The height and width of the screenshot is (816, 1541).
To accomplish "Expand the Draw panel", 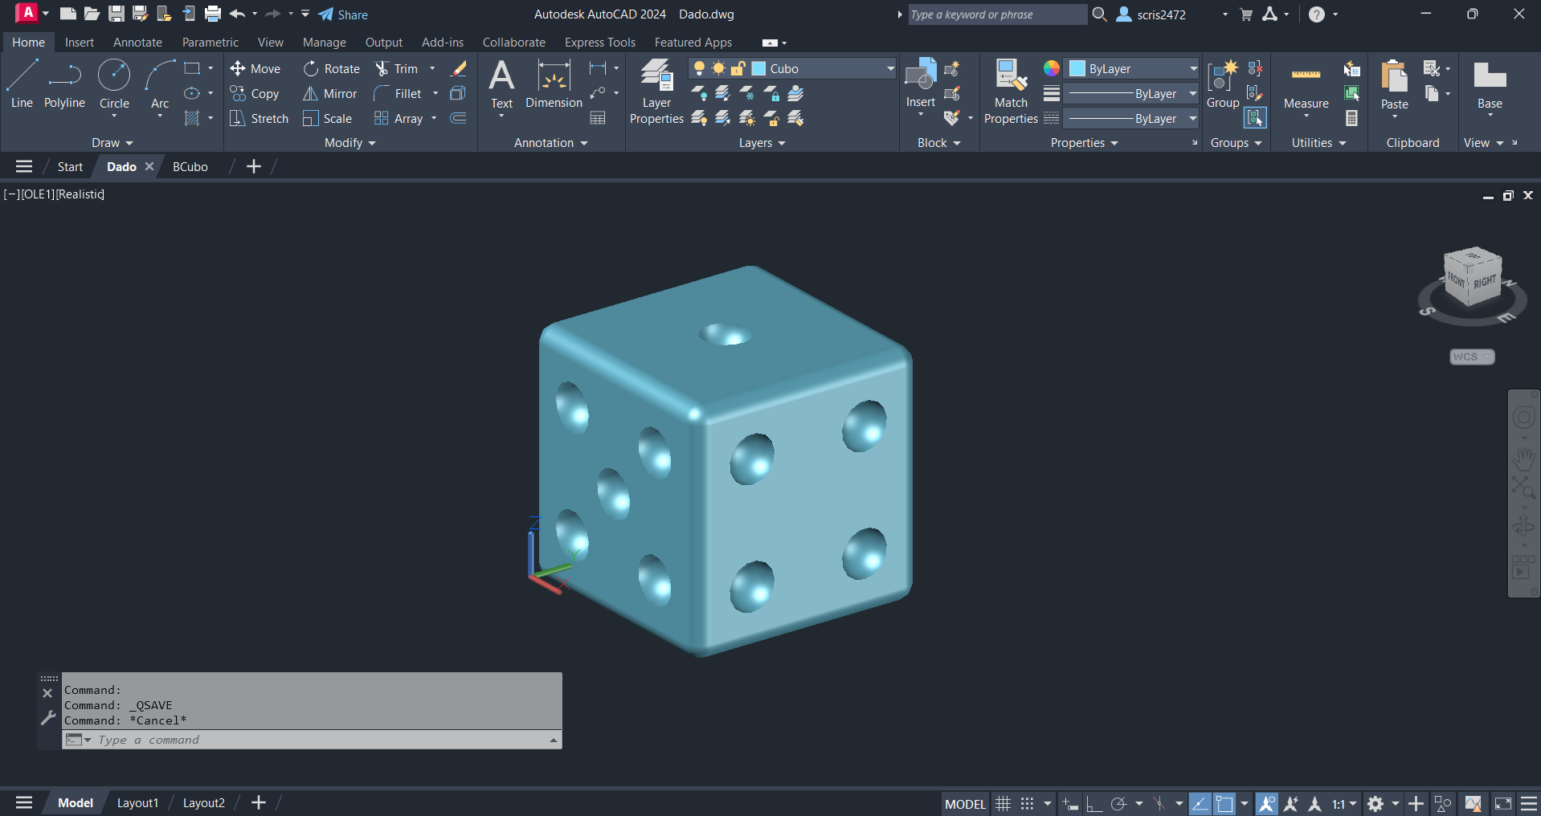I will coord(112,143).
